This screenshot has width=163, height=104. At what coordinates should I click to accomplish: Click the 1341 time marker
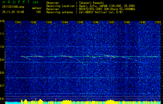click(18, 22)
